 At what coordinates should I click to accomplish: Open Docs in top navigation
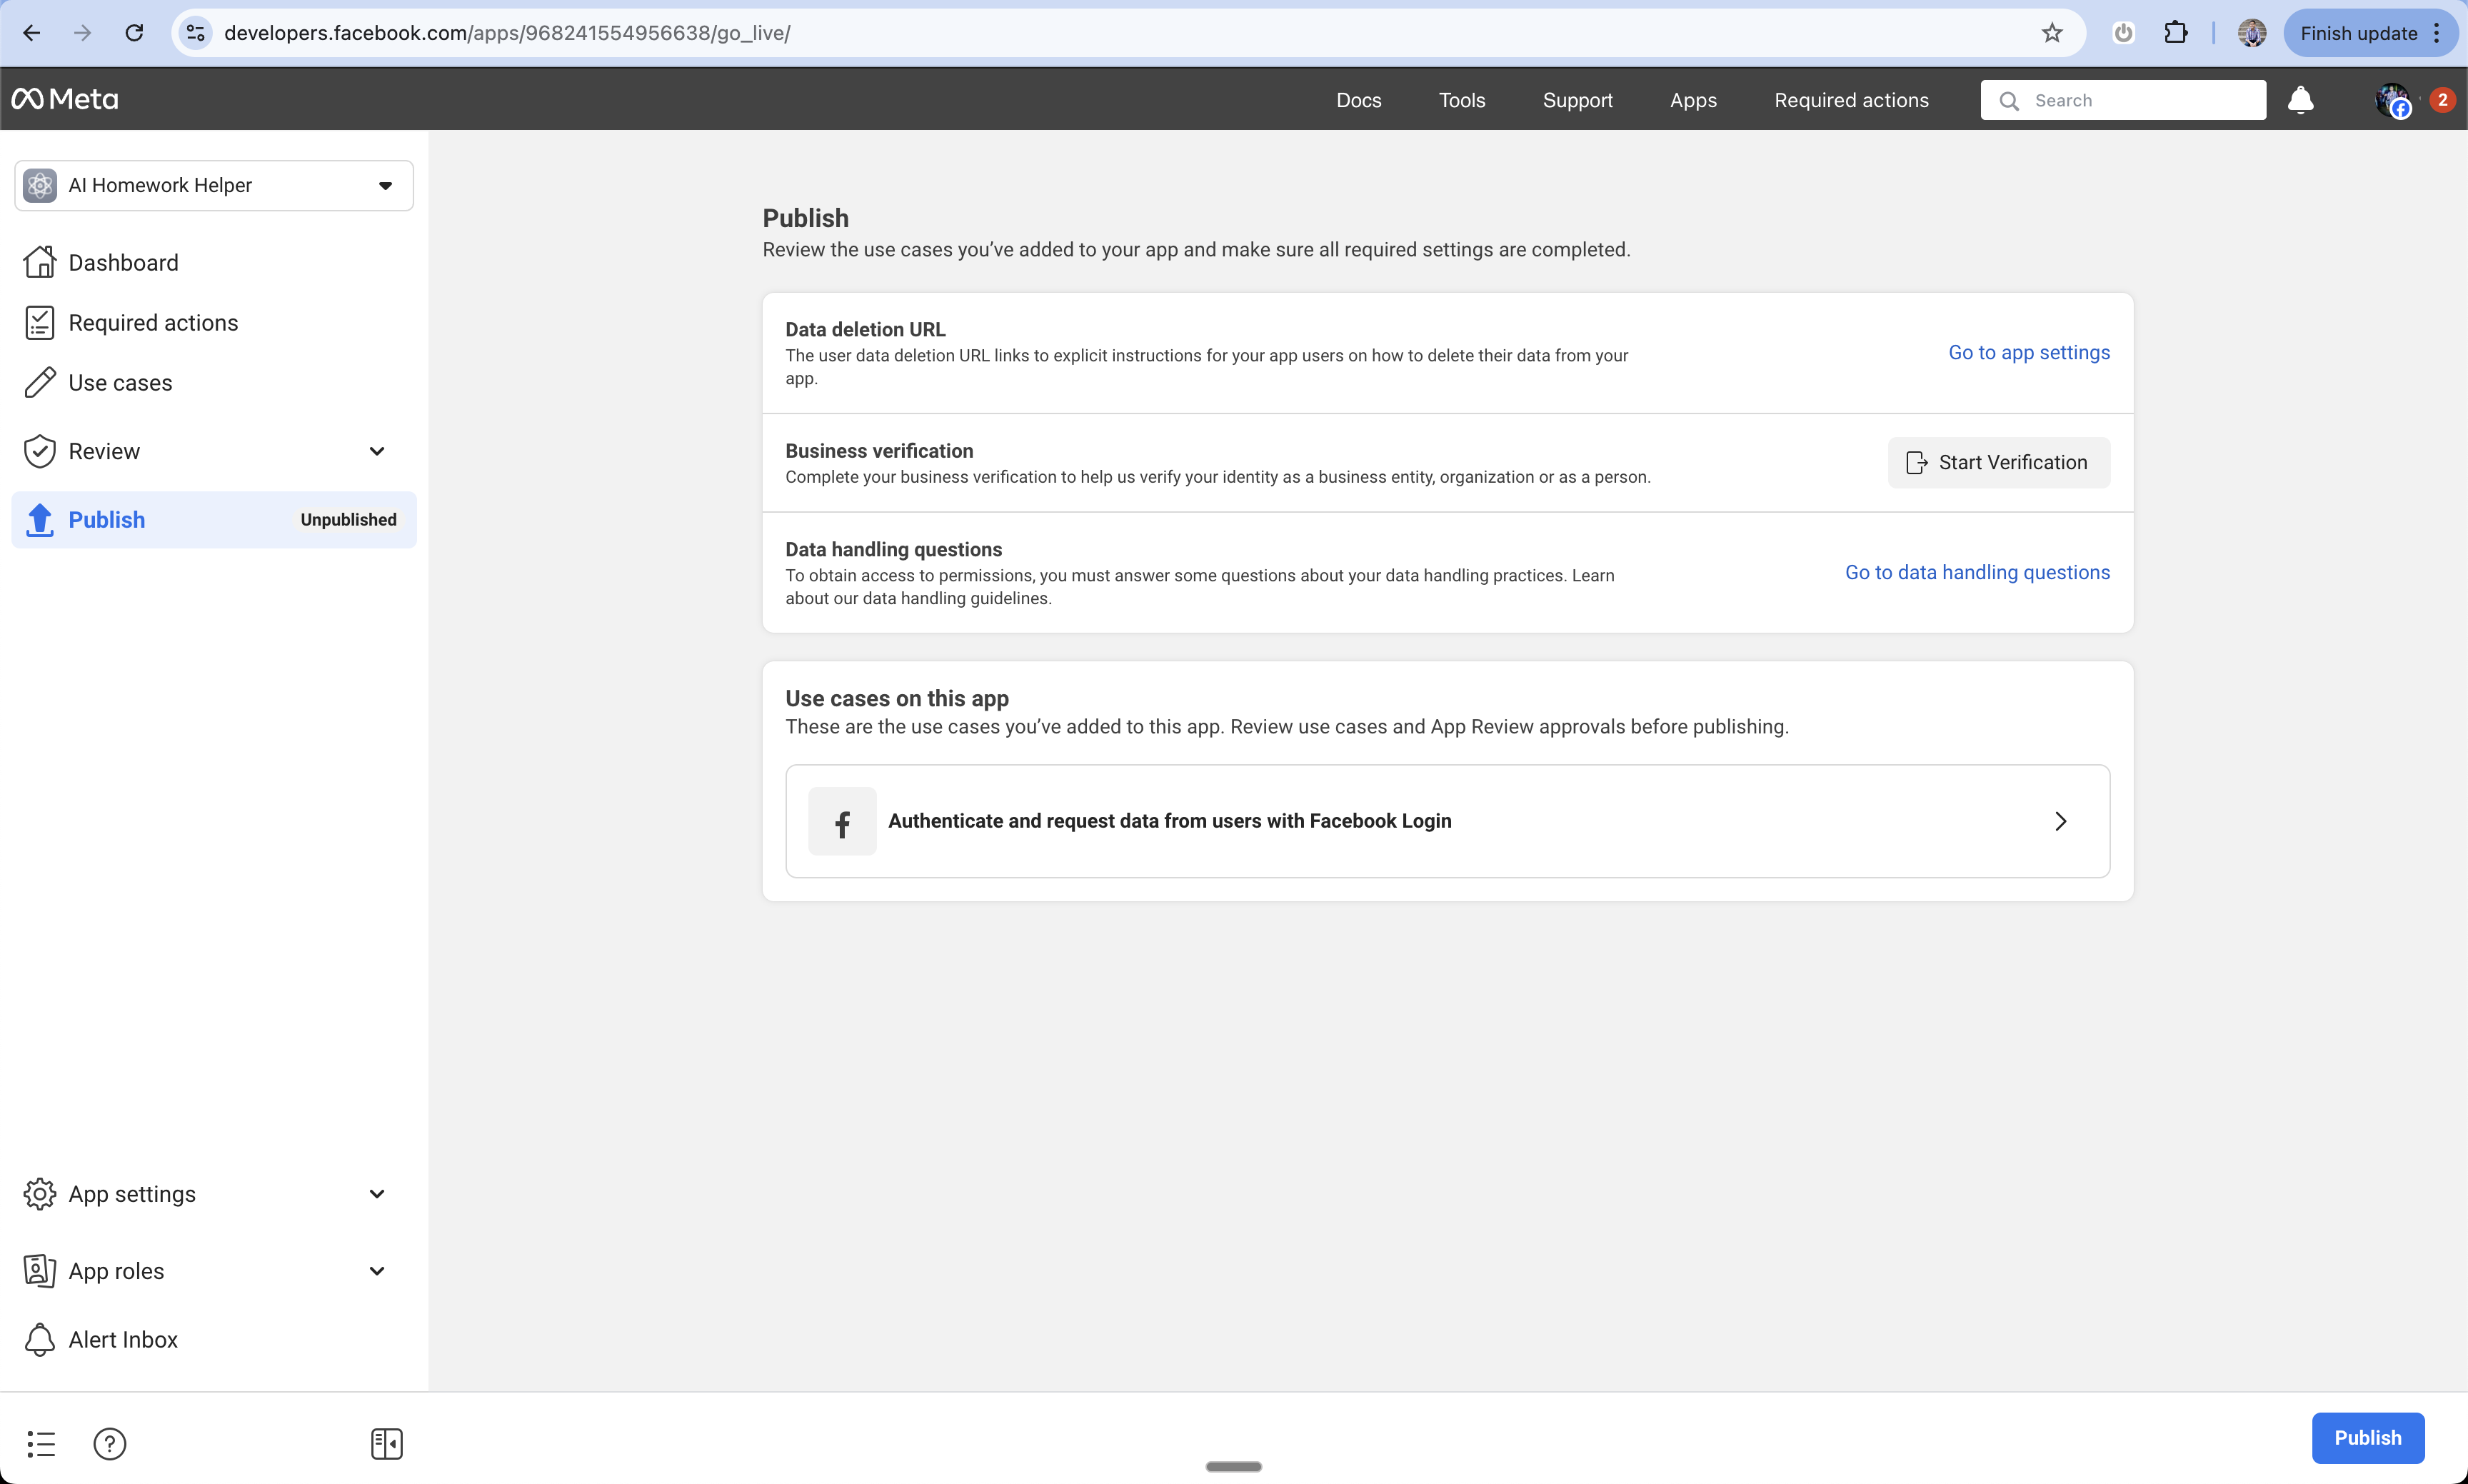(1358, 100)
